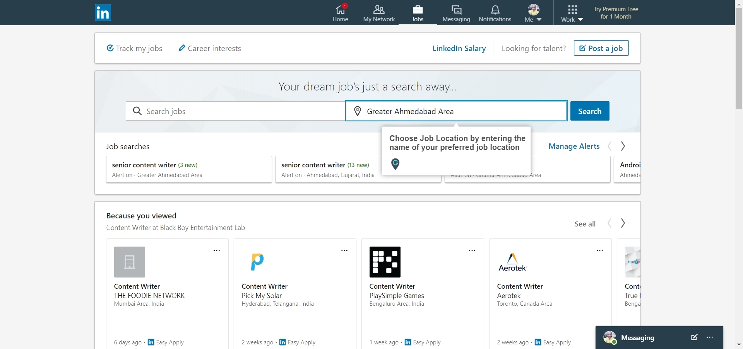Screen dimensions: 743x349
Task: Go to My Network
Action: click(379, 13)
